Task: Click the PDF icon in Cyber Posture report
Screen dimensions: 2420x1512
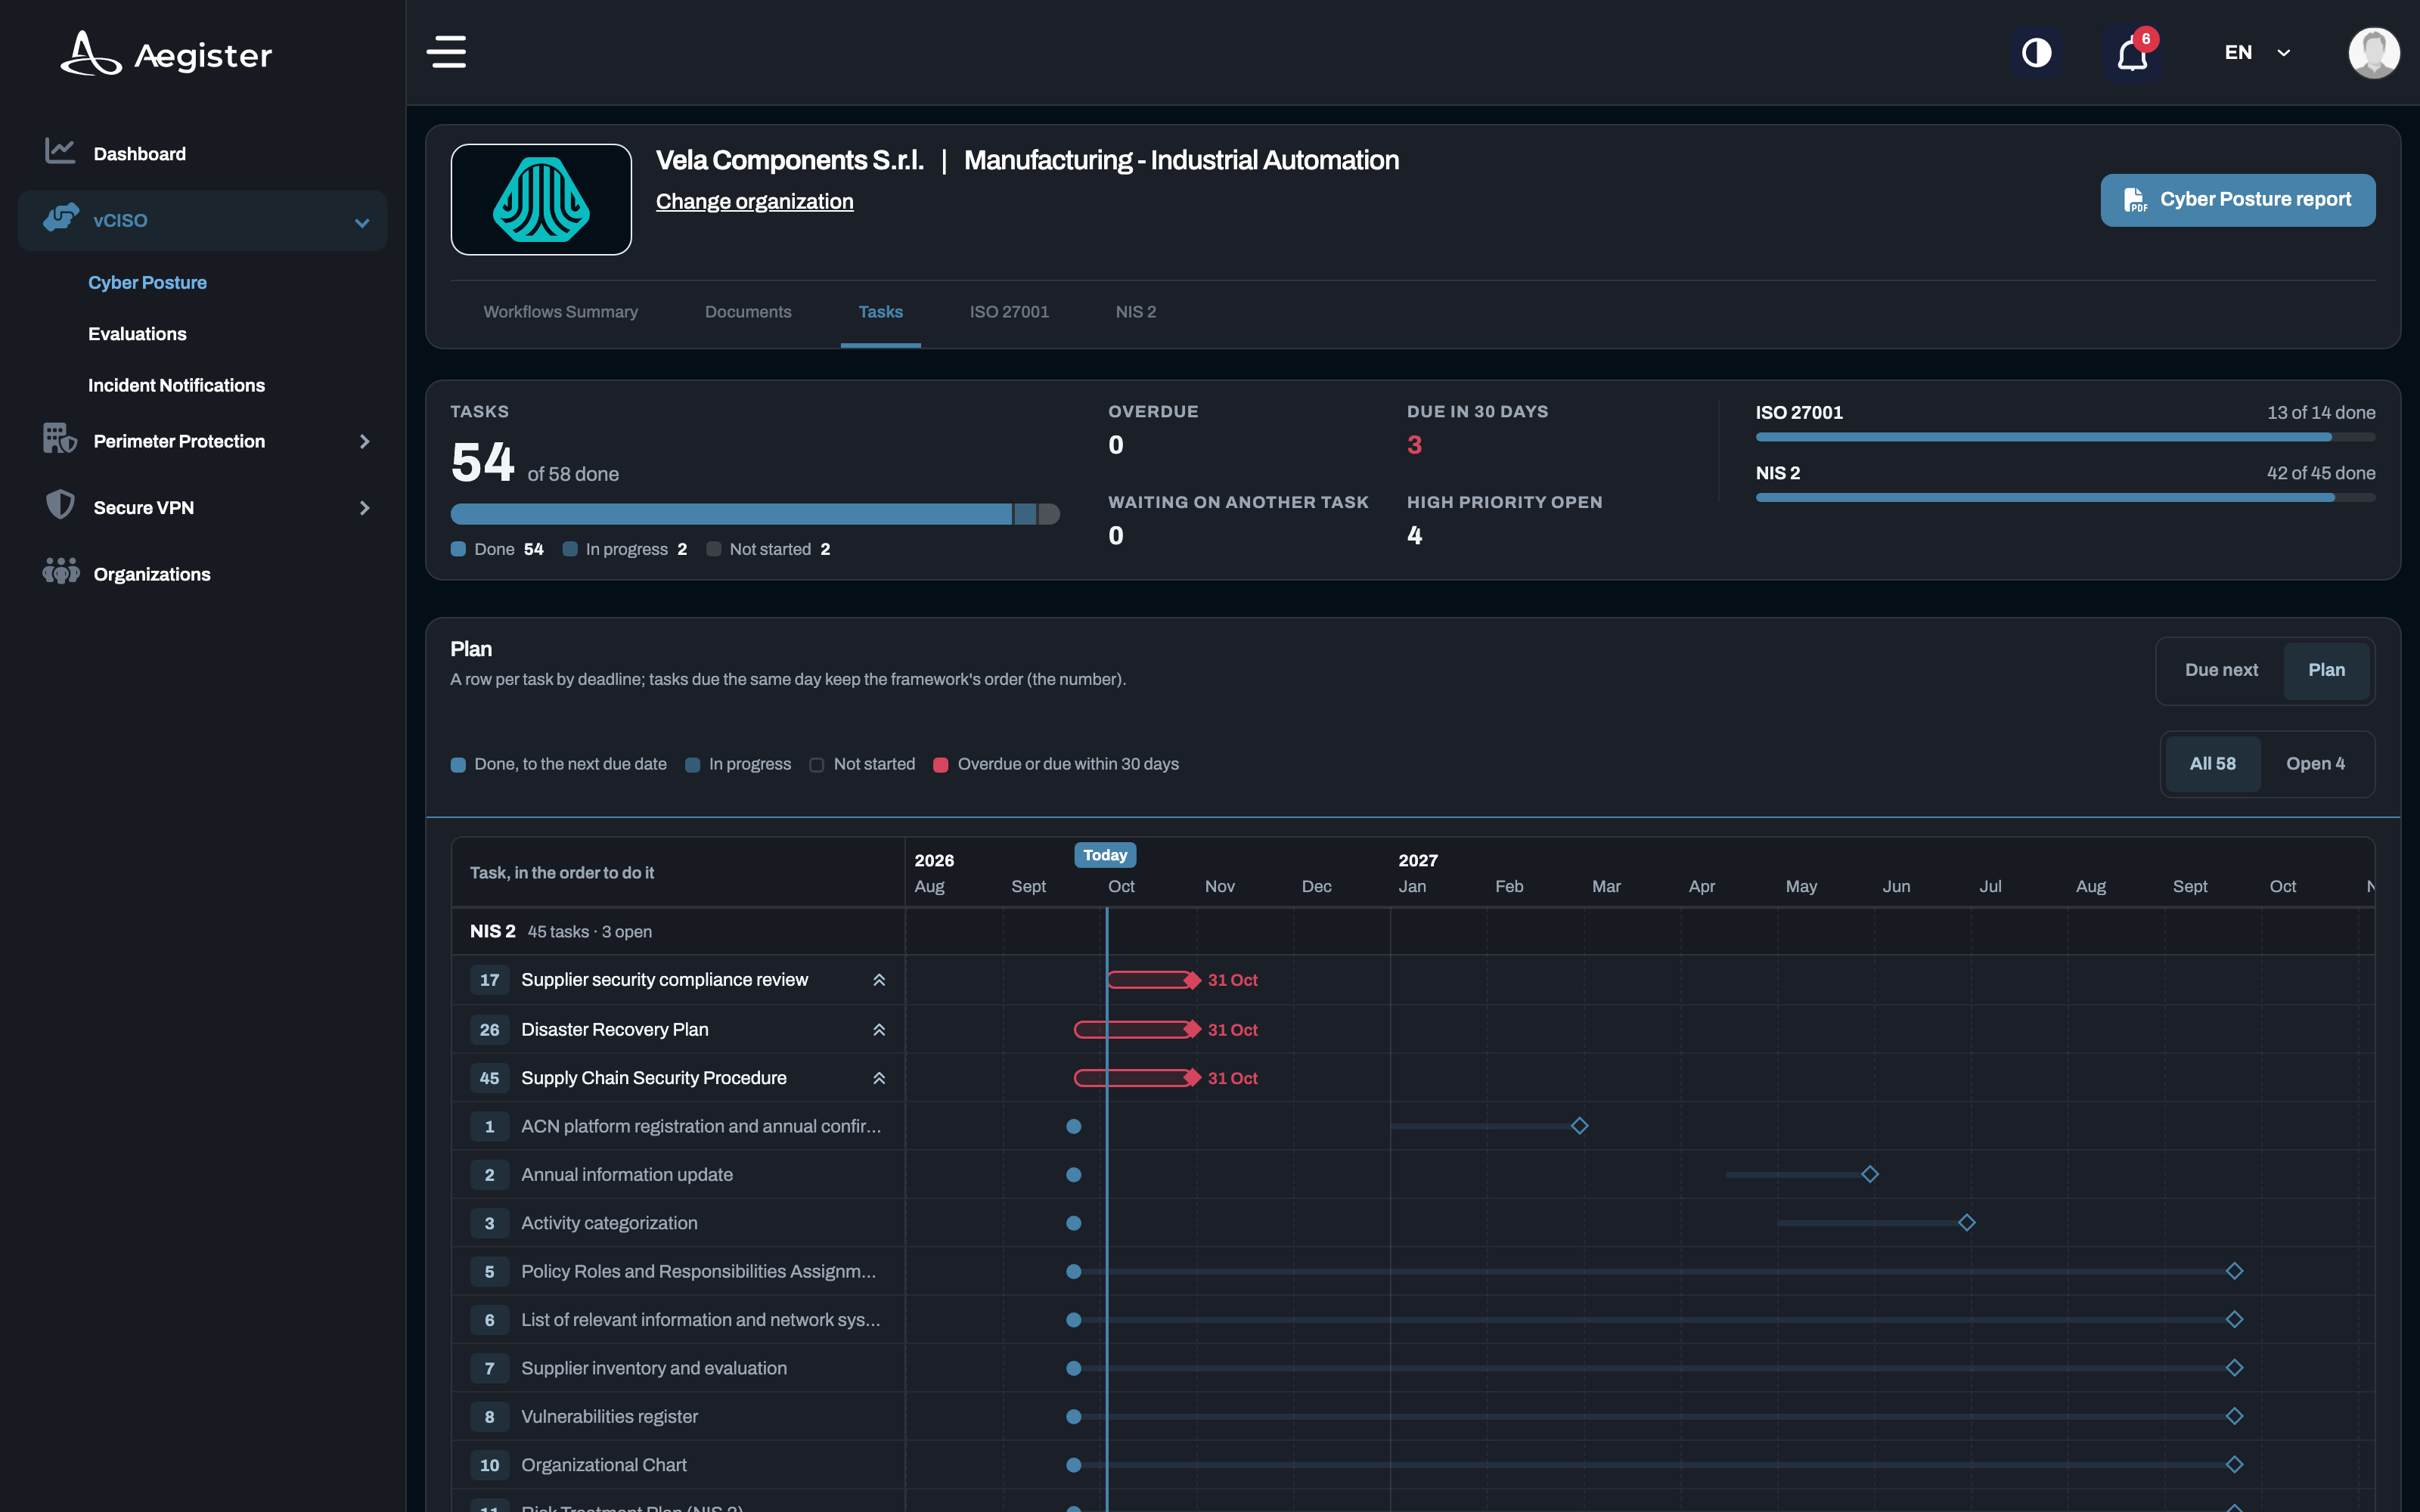Action: [2135, 200]
